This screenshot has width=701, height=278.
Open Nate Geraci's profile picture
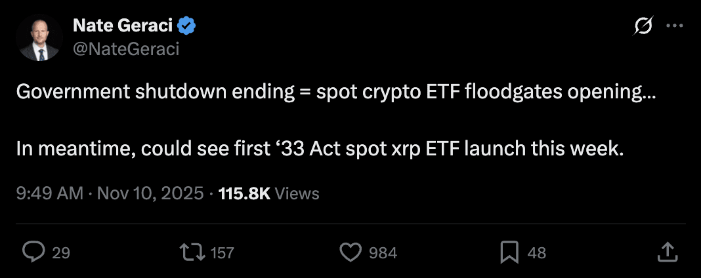click(x=40, y=39)
